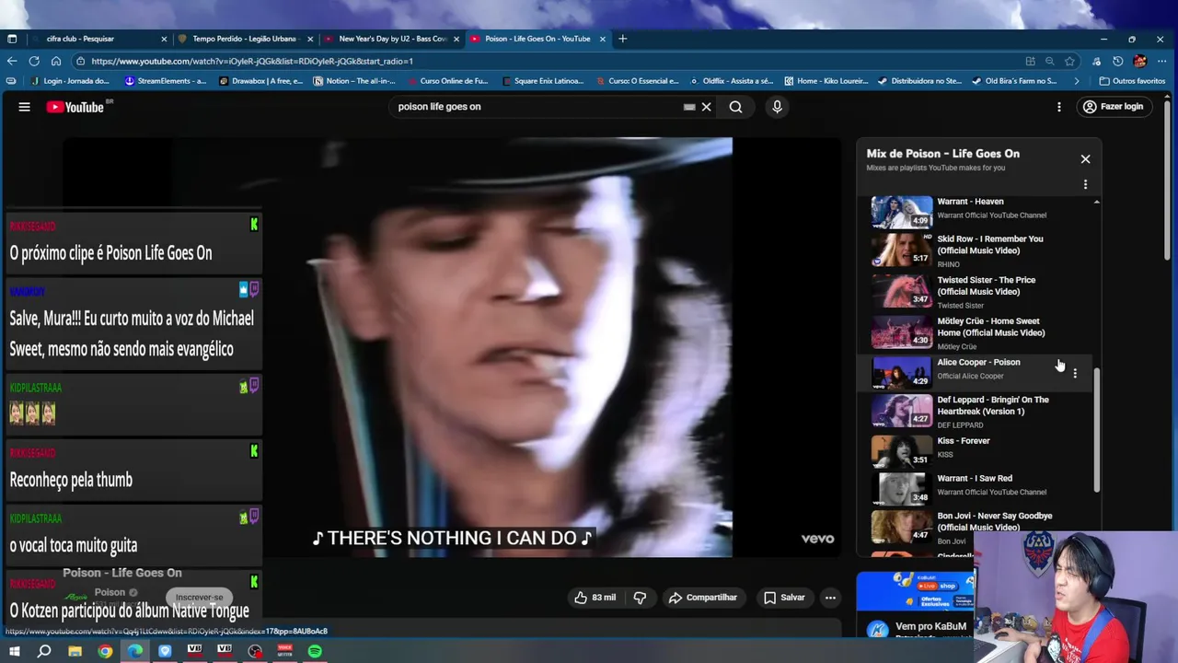Zoom out using the address bar magnifier icon
The height and width of the screenshot is (663, 1178).
(1049, 61)
